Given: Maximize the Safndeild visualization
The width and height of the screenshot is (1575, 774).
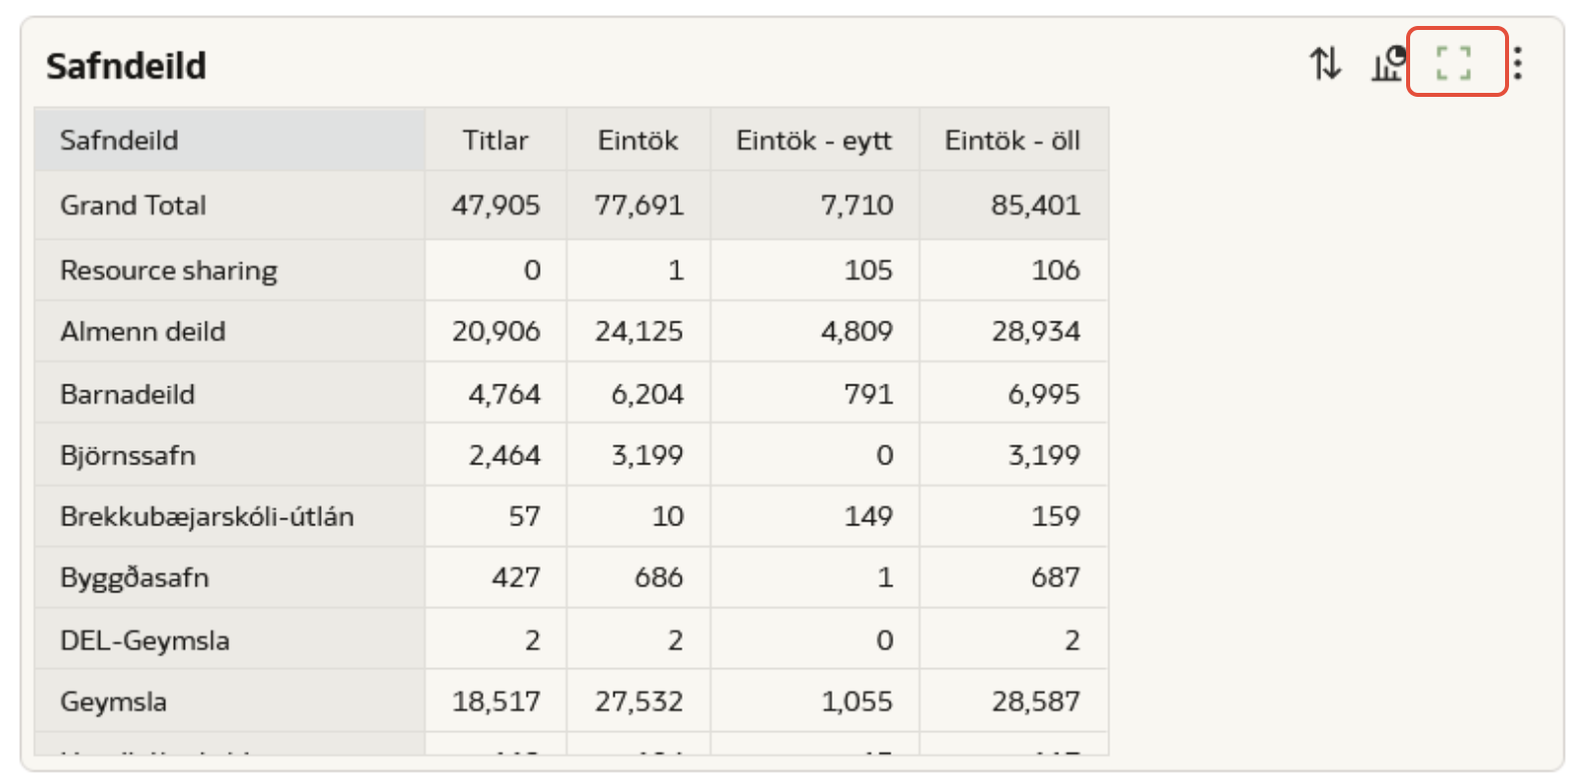Looking at the screenshot, I should [x=1454, y=63].
